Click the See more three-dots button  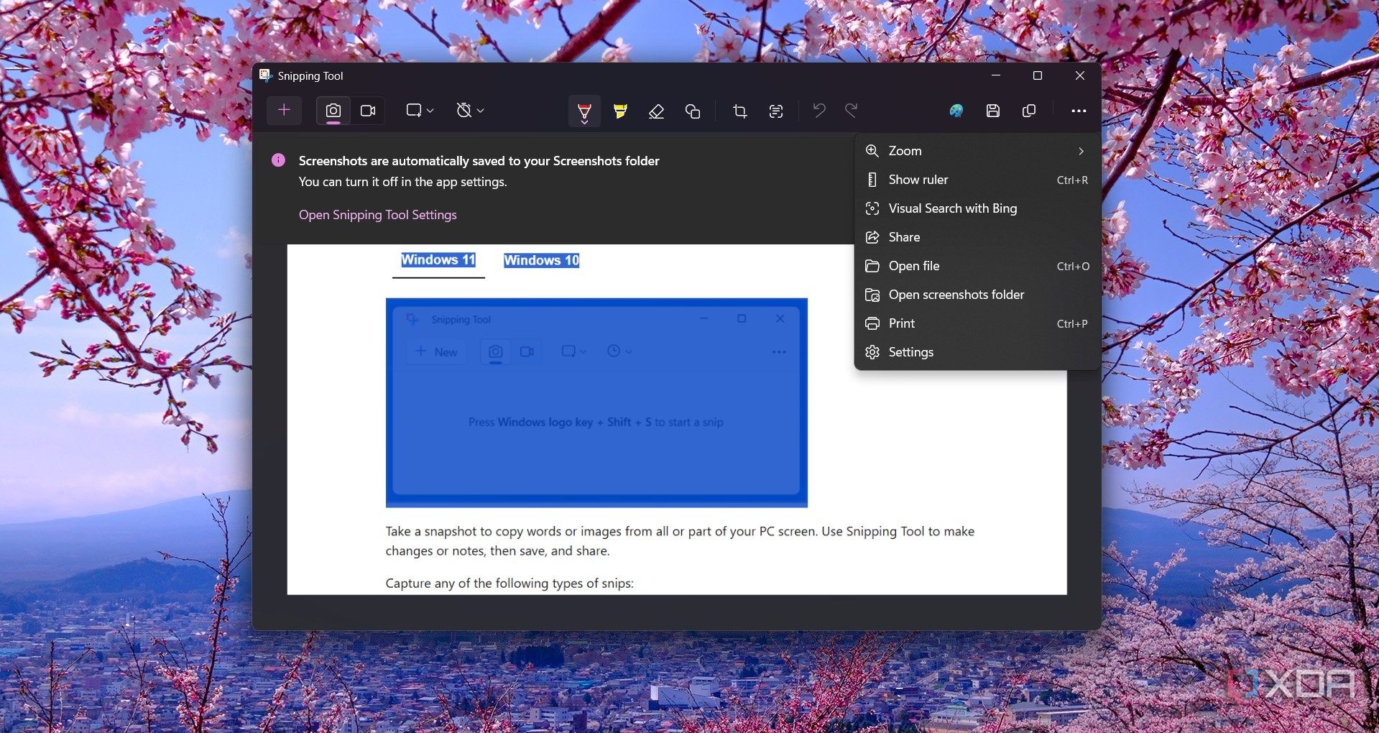pos(1079,111)
